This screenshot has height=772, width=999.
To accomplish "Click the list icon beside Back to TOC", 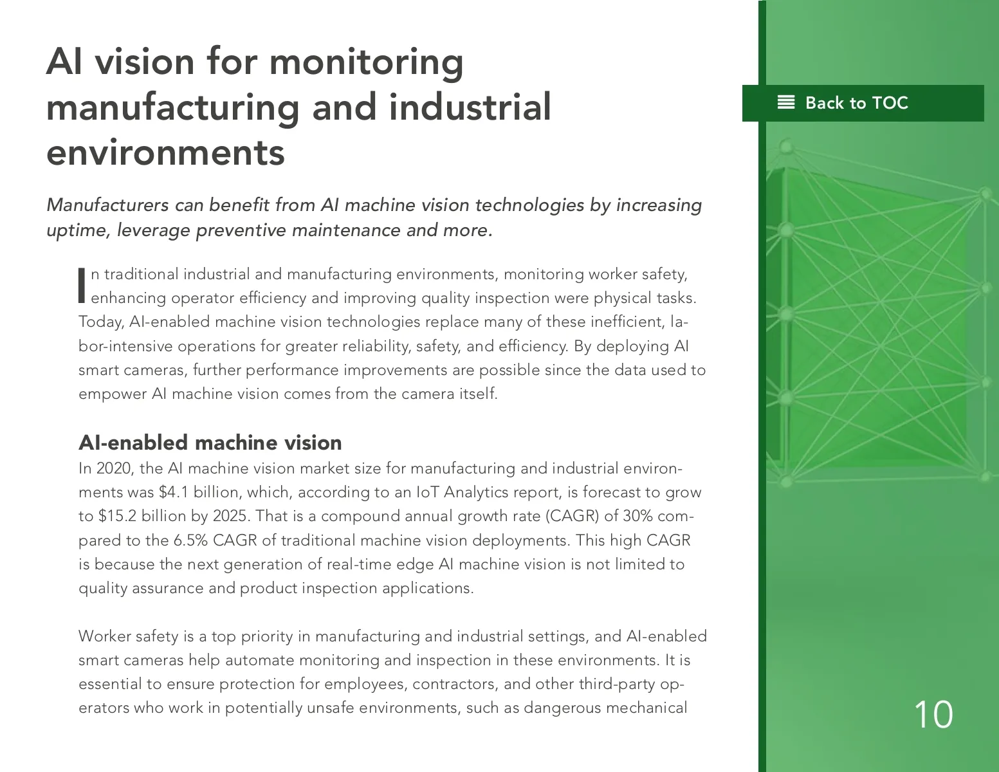I will pos(785,103).
